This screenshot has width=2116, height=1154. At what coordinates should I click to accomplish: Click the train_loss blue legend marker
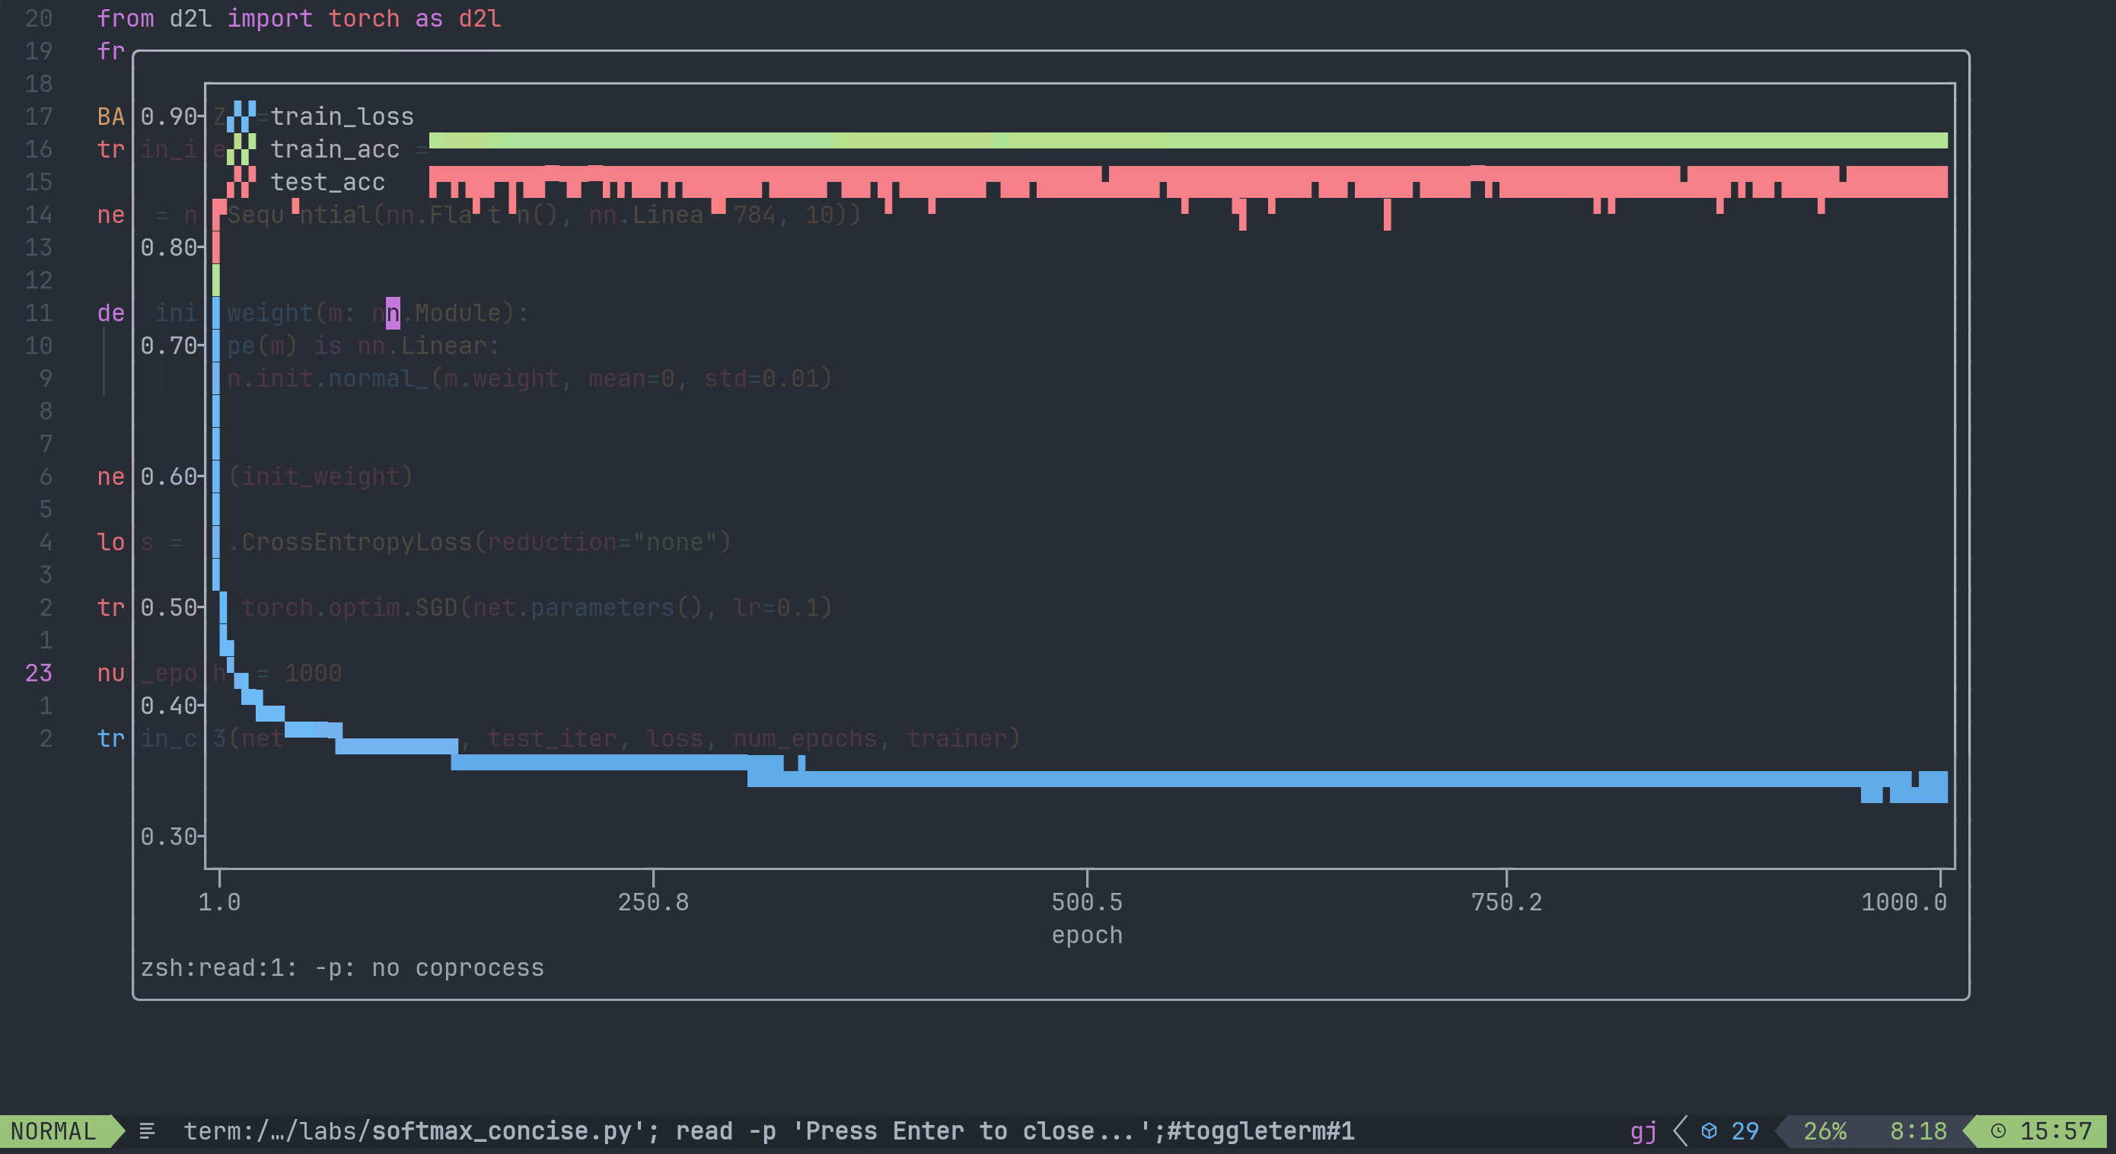[241, 116]
